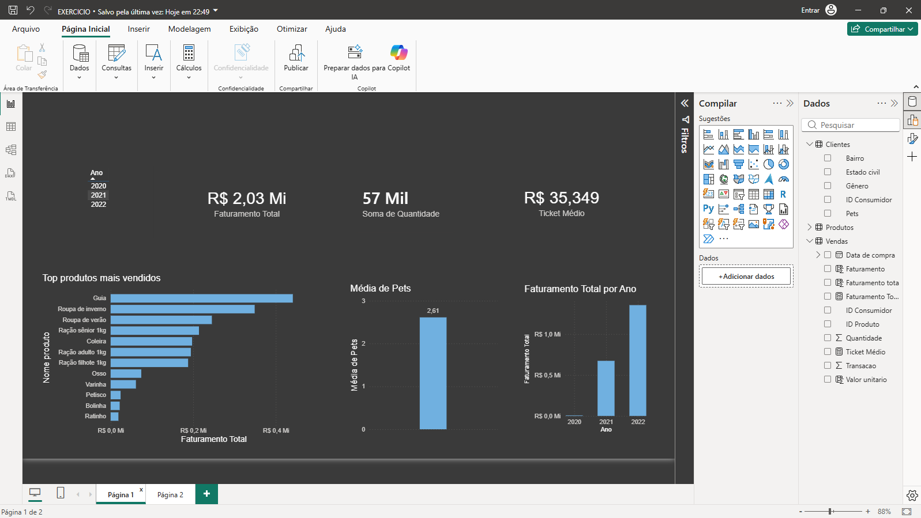The height and width of the screenshot is (518, 921).
Task: Switch to Página 2 tab
Action: click(170, 494)
